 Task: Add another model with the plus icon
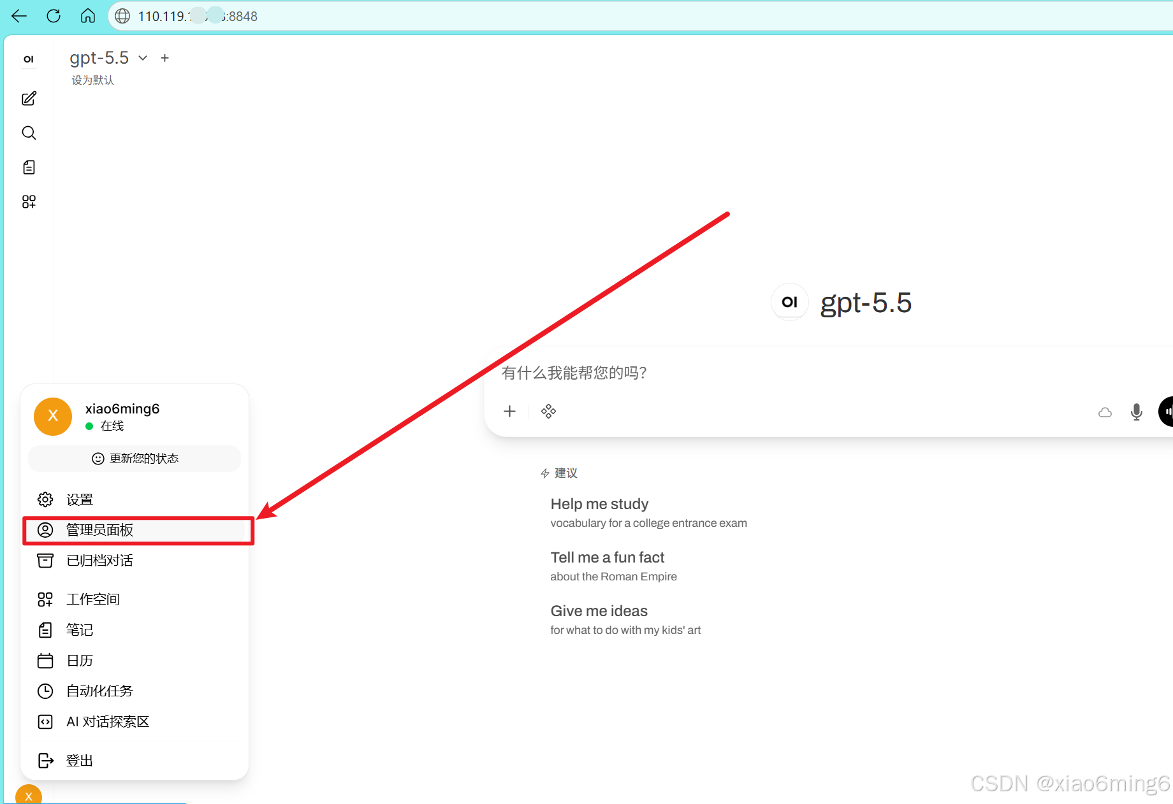click(x=164, y=58)
